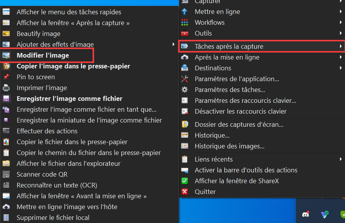Screen dimensions: 345x223
Task: Click the Beautify image icon
Action: (6, 34)
